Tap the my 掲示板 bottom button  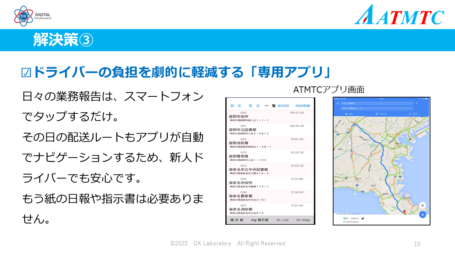[x=260, y=220]
